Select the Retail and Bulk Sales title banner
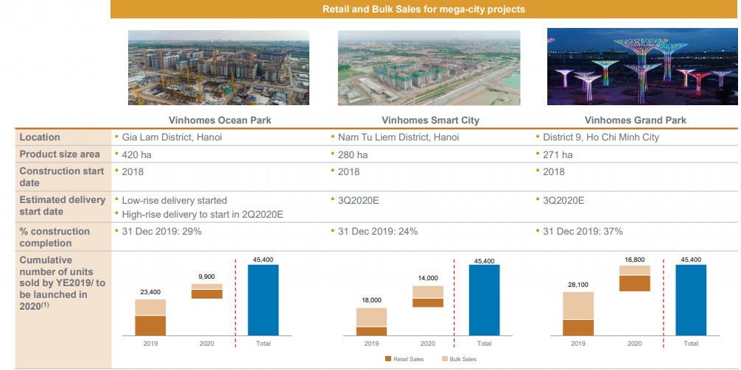The width and height of the screenshot is (741, 370). pos(424,10)
